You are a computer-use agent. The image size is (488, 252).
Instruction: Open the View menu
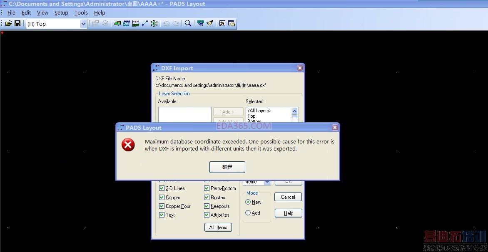(x=42, y=13)
